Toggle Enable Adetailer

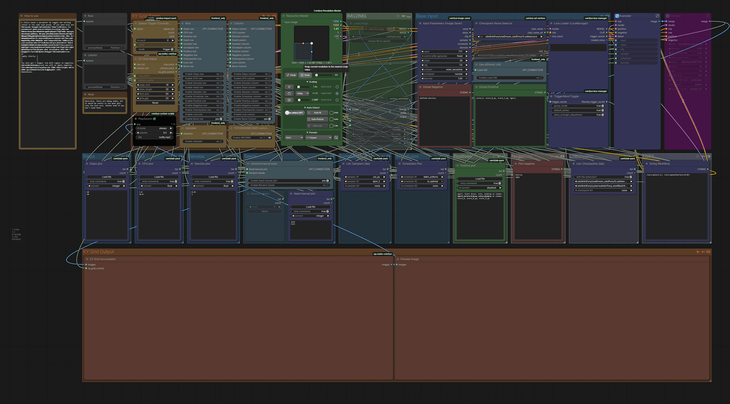tap(202, 141)
